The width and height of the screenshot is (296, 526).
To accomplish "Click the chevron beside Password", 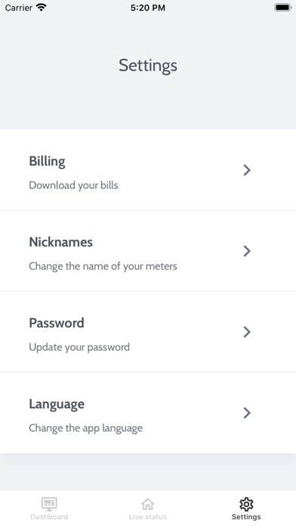I will point(247,332).
